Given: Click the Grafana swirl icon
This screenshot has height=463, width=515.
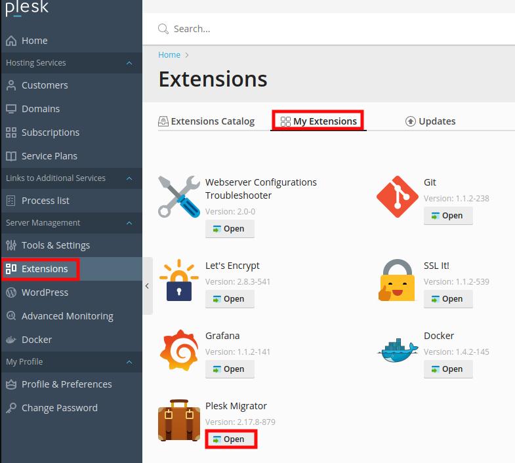Looking at the screenshot, I should click(178, 350).
